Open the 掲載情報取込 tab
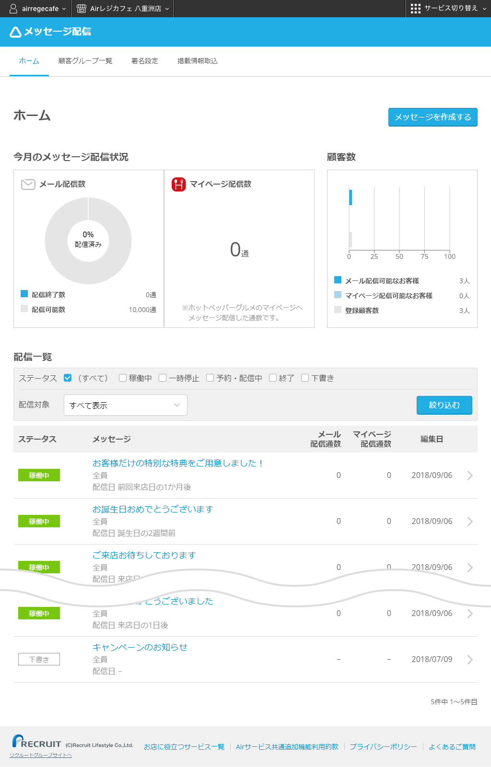Viewport: 491px width, 767px height. (198, 61)
